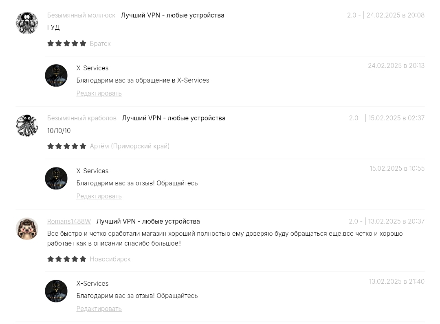Click X-Services avatar in the 15.02.2025 reply
This screenshot has height=324, width=440.
pyautogui.click(x=56, y=178)
